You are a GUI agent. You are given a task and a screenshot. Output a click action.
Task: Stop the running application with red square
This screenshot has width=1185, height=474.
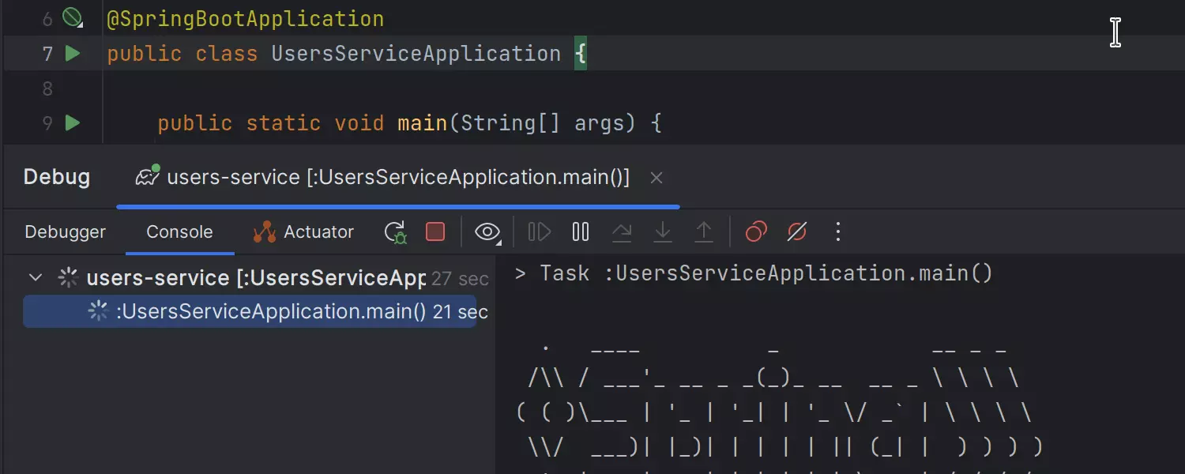coord(435,232)
